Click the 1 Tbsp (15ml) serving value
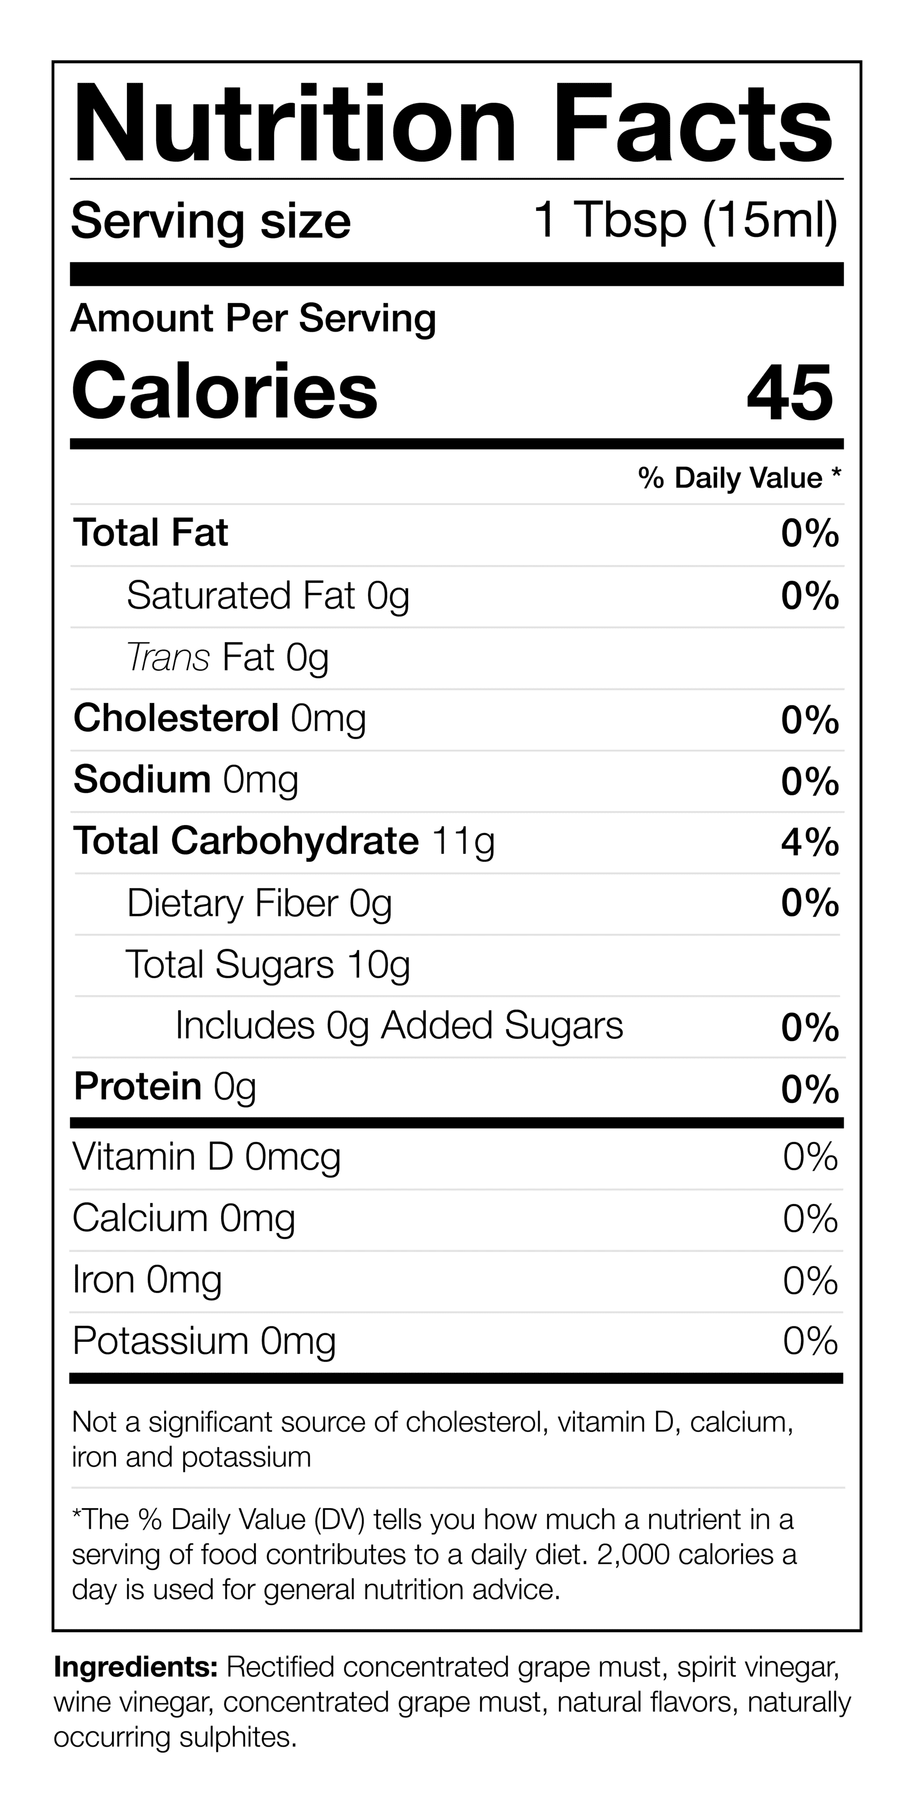Image resolution: width=914 pixels, height=1793 pixels. click(686, 221)
